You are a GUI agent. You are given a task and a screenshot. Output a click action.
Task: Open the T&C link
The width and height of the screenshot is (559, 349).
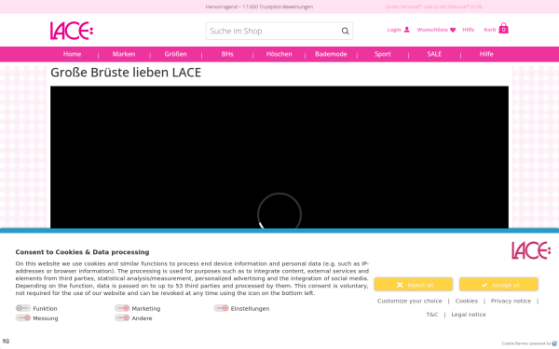pyautogui.click(x=432, y=315)
